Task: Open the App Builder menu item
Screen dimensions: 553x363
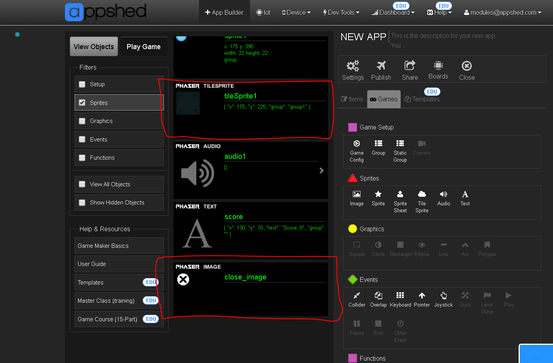Action: tap(224, 12)
